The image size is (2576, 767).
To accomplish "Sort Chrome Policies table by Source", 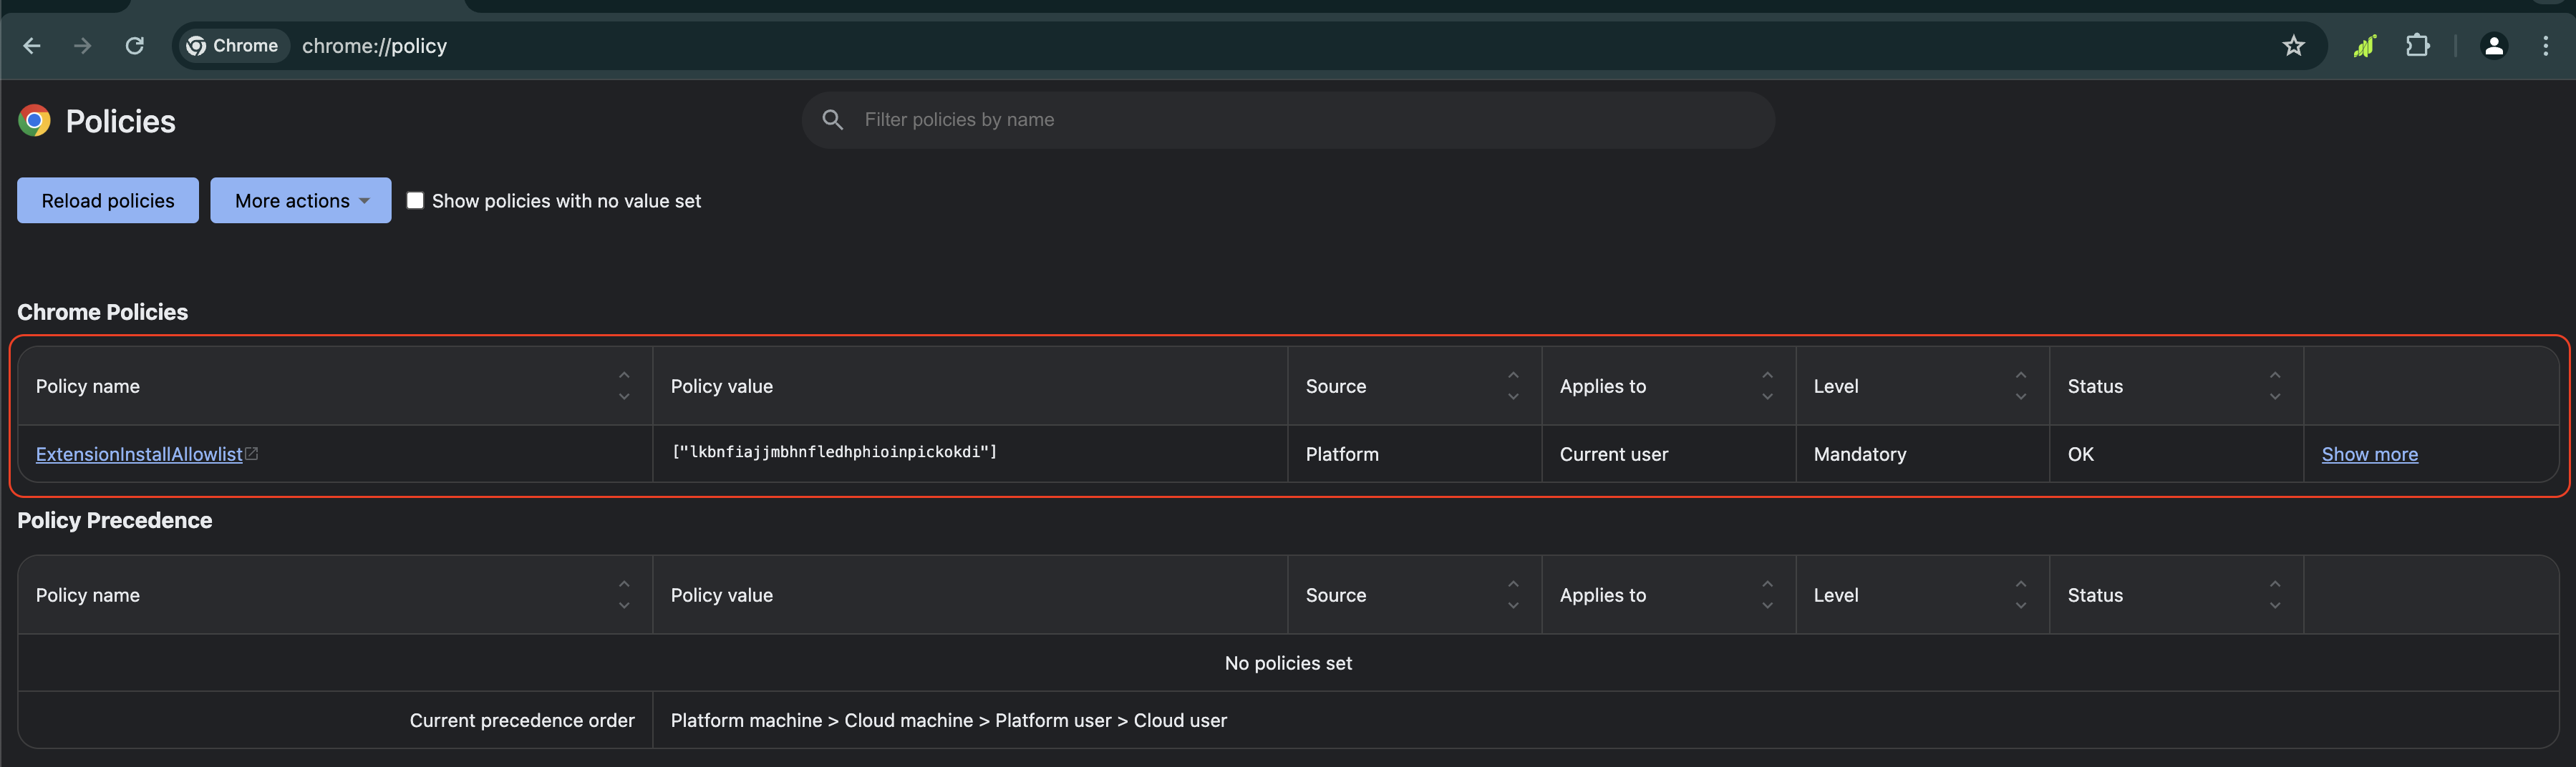I will [1513, 386].
